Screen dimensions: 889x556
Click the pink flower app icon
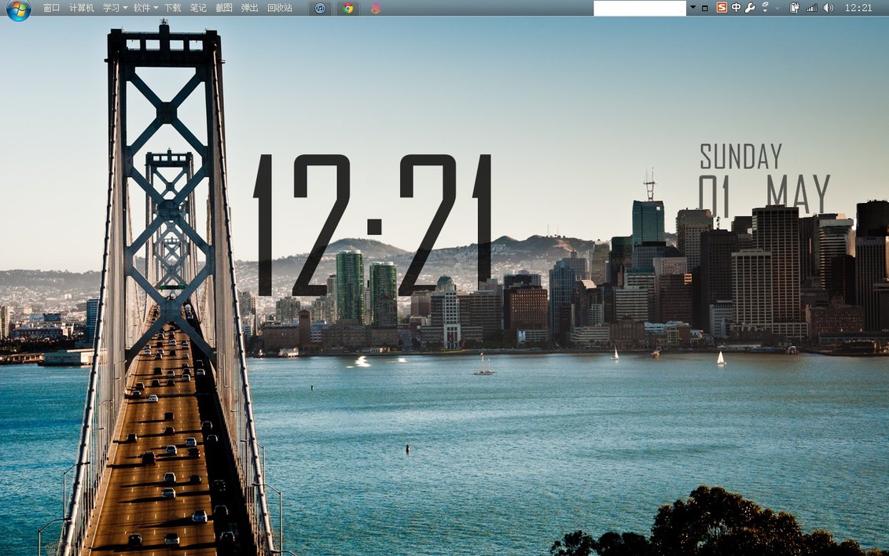(376, 8)
